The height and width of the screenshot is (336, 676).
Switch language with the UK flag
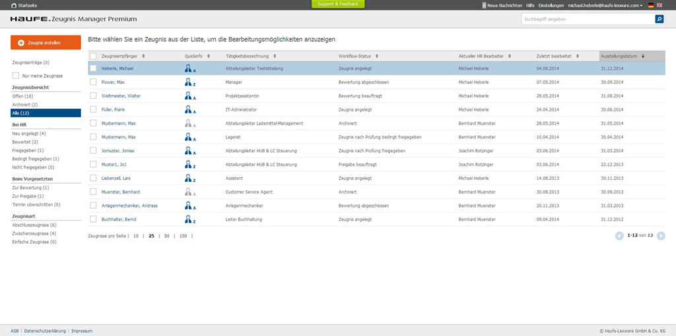click(x=659, y=5)
